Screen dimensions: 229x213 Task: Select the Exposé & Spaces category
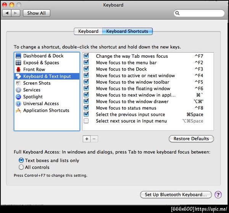pyautogui.click(x=47, y=63)
